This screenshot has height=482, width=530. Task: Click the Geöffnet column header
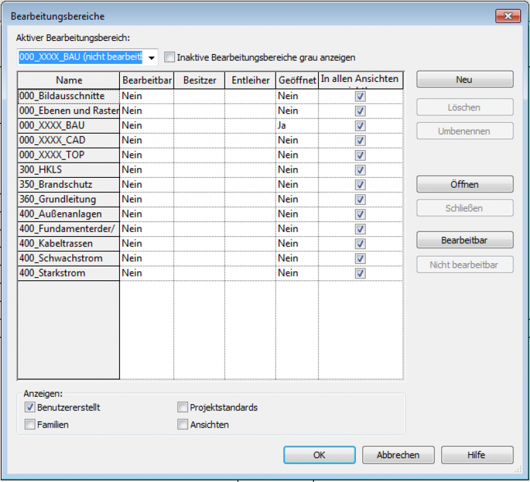[x=297, y=80]
